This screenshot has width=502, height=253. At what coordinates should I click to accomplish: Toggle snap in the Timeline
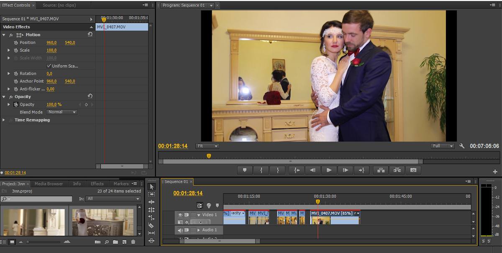click(x=200, y=205)
